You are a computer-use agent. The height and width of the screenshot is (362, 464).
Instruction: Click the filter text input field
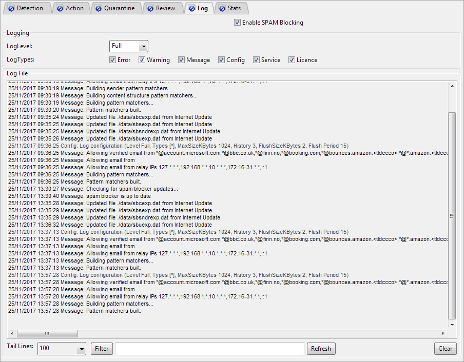(209, 349)
